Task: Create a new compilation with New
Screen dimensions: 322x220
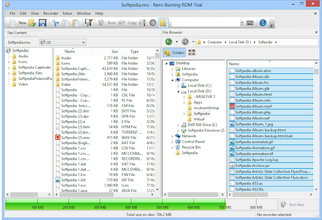Action: [18, 23]
